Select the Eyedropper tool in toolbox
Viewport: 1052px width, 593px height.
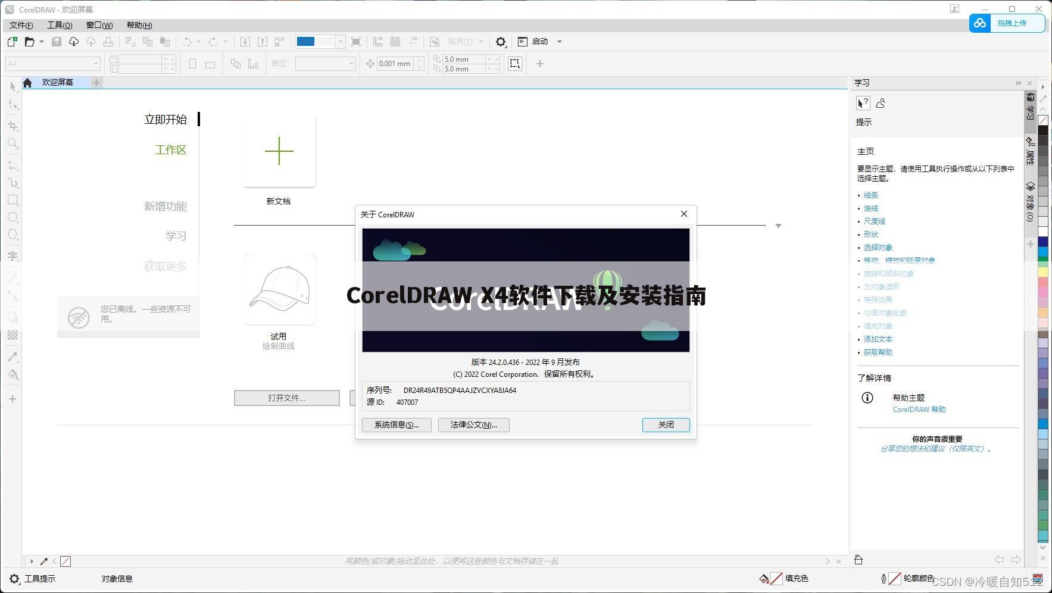tap(13, 357)
